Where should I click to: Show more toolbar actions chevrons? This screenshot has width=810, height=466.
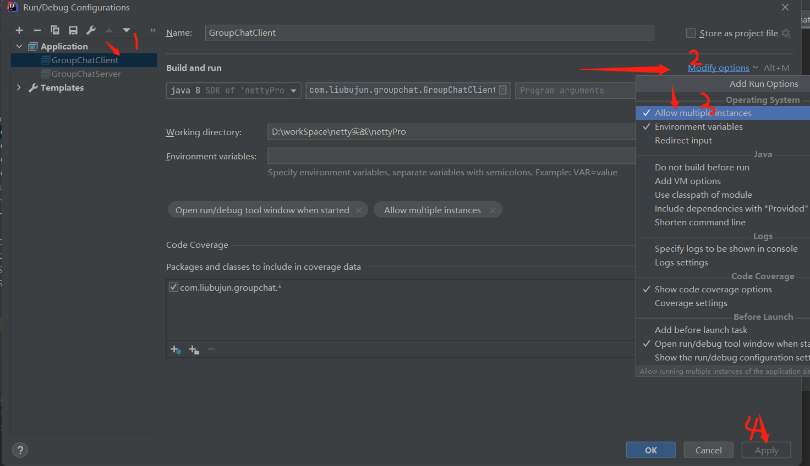click(x=152, y=30)
